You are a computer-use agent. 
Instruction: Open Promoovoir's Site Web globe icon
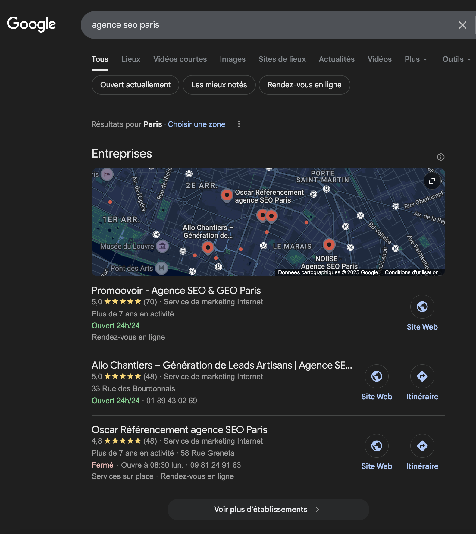pyautogui.click(x=422, y=307)
